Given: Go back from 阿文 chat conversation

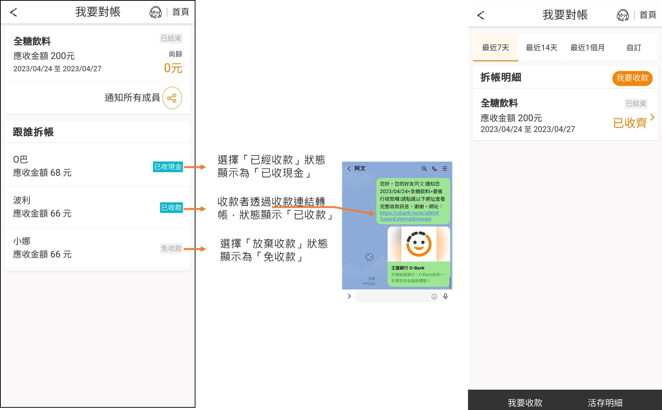Looking at the screenshot, I should click(349, 169).
